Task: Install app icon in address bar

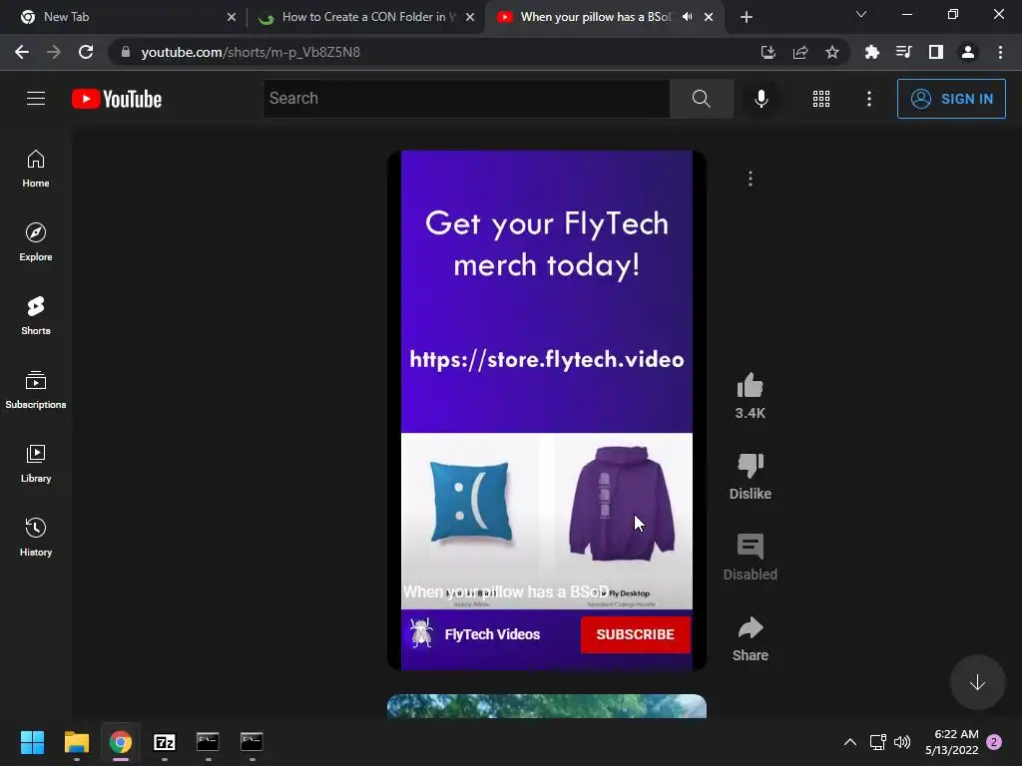Action: click(x=768, y=52)
